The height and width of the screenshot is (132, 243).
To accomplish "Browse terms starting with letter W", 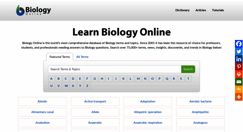I will pyautogui.click(x=66, y=86).
